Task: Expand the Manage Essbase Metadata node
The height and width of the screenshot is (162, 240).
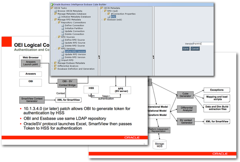Action: pyautogui.click(x=52, y=63)
